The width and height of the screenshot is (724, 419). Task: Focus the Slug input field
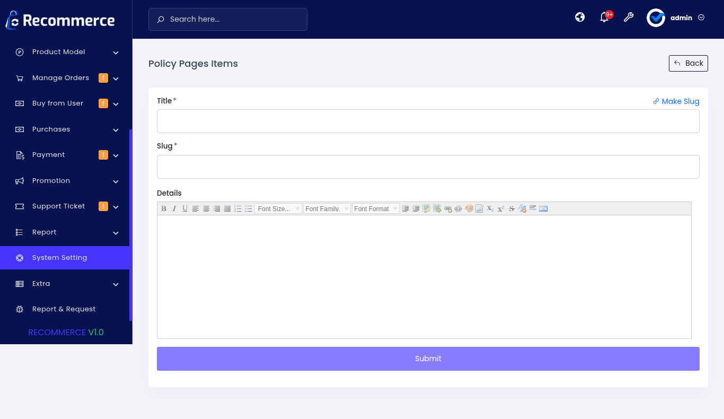[428, 167]
